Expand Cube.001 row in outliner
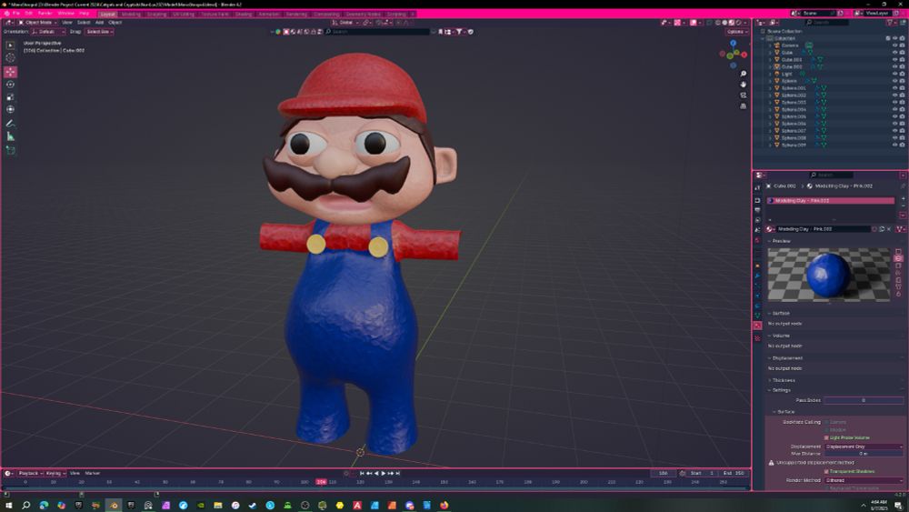The height and width of the screenshot is (512, 909). pyautogui.click(x=771, y=60)
